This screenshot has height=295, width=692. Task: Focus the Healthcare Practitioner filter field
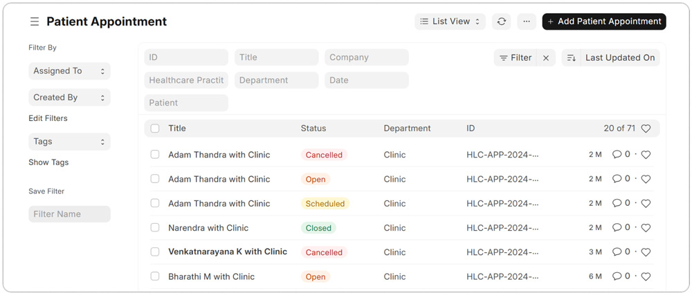click(186, 80)
